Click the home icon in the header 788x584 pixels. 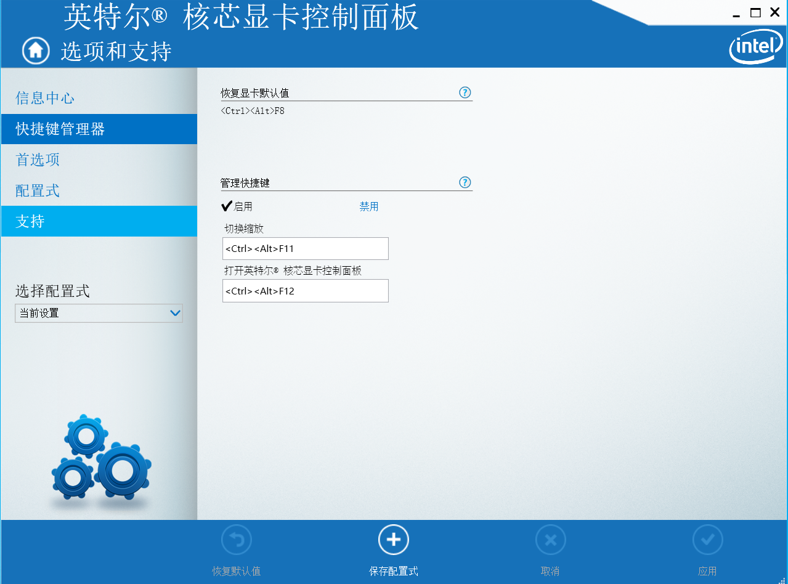click(x=35, y=51)
